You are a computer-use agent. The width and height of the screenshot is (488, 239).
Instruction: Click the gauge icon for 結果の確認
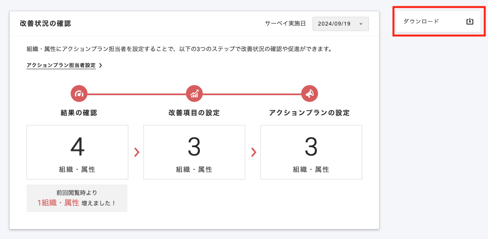pyautogui.click(x=79, y=94)
